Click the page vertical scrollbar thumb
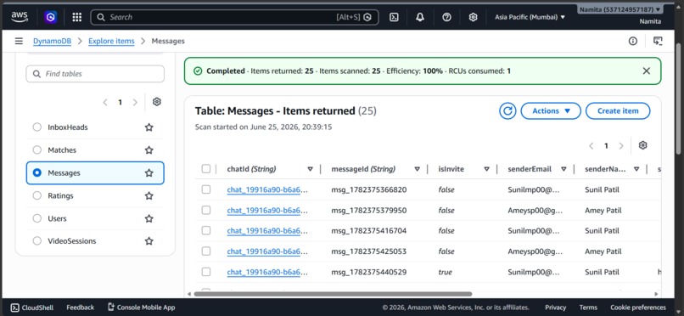This screenshot has height=316, width=684. click(678, 99)
